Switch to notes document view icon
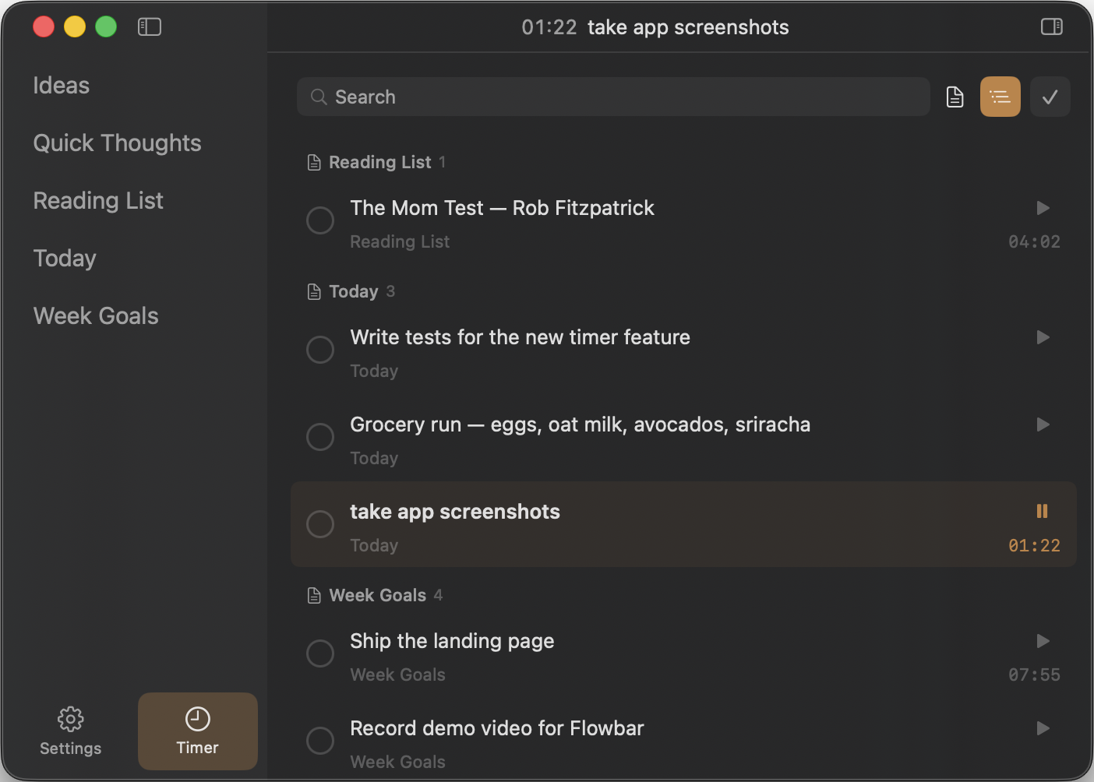Screen dimensions: 1094x782 point(955,97)
